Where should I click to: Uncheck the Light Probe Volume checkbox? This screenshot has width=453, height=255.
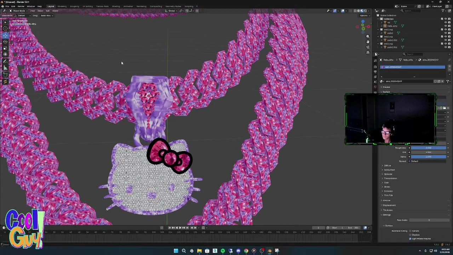(x=411, y=239)
